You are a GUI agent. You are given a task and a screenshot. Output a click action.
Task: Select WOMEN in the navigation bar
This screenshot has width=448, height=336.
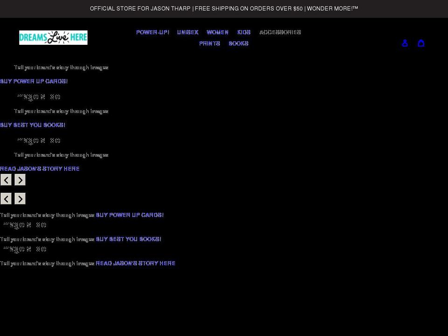point(217,32)
